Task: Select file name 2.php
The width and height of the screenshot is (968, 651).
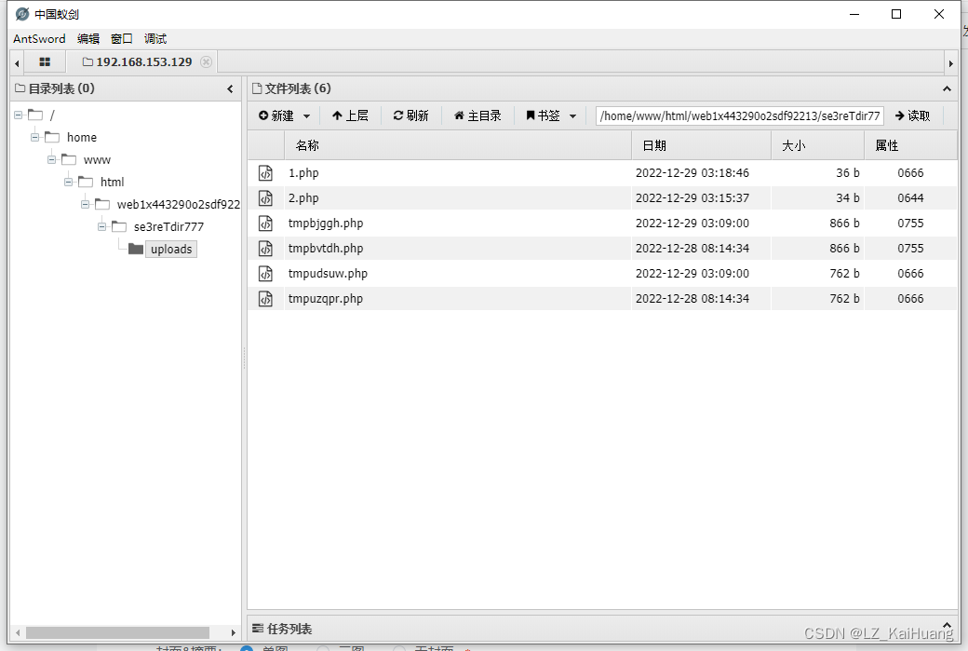Action: point(303,198)
